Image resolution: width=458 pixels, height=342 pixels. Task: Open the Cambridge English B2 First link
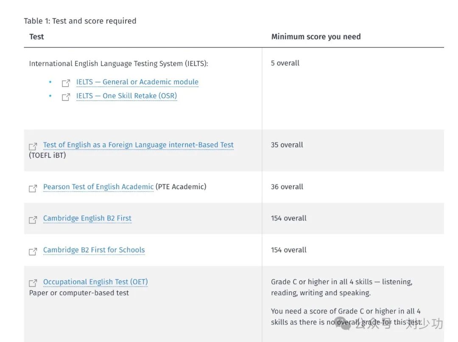pyautogui.click(x=87, y=218)
